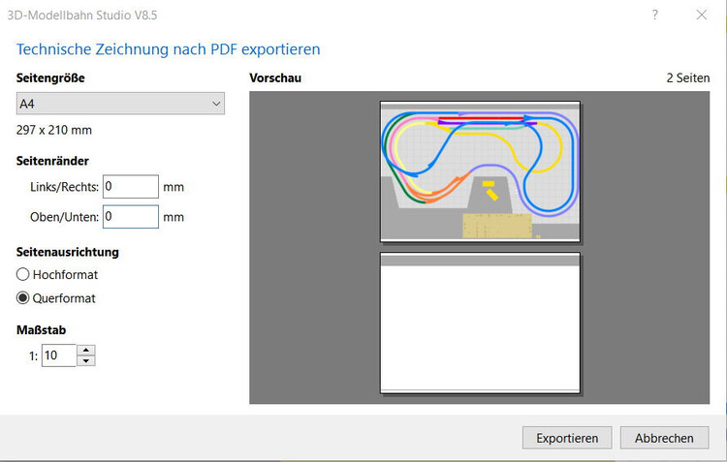Click the Maßstab scale value field
This screenshot has width=727, height=462.
[58, 355]
